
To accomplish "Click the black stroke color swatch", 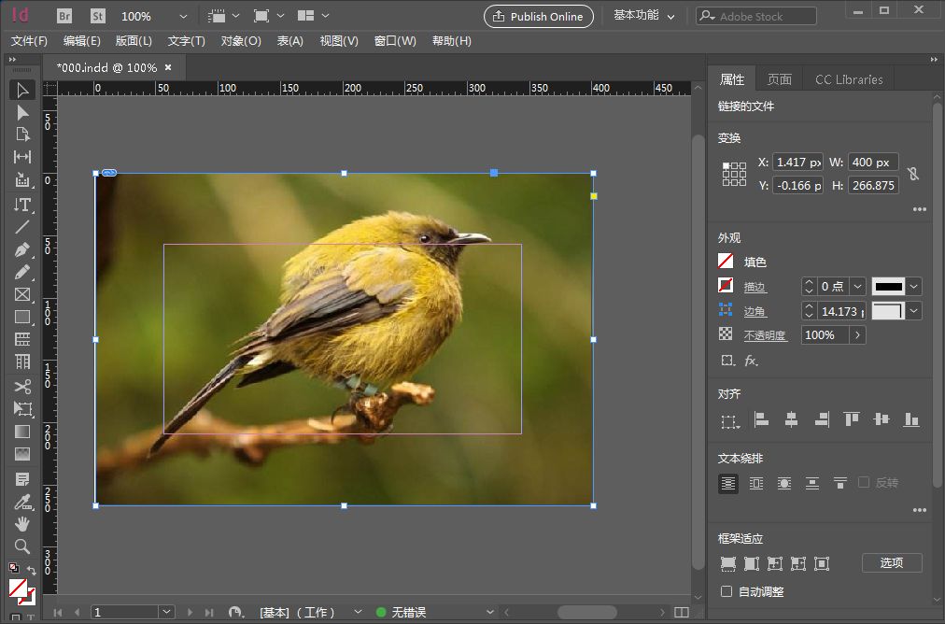I will (x=888, y=287).
